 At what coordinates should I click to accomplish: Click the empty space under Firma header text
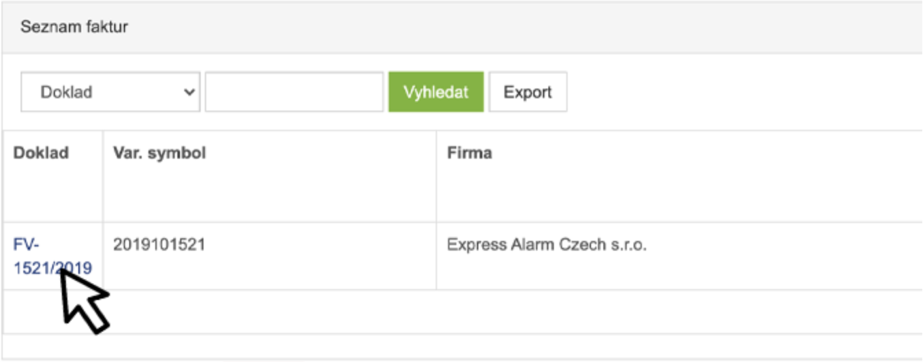[x=679, y=193]
